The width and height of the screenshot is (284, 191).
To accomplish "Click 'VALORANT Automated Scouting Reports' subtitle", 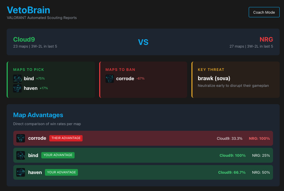I will point(42,18).
